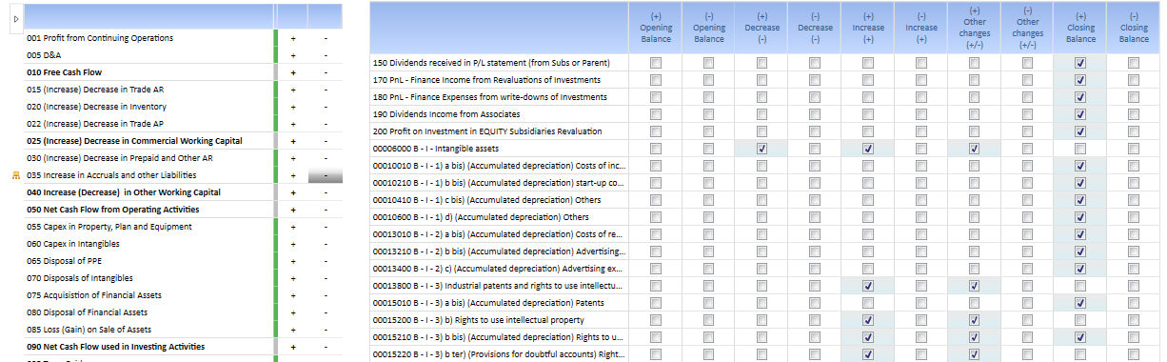This screenshot has width=1167, height=362.
Task: Click the hierarchy icon beside 035 Increase in Accruals
Action: [15, 175]
